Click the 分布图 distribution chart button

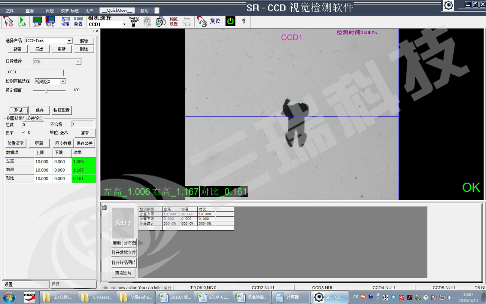[x=130, y=243]
